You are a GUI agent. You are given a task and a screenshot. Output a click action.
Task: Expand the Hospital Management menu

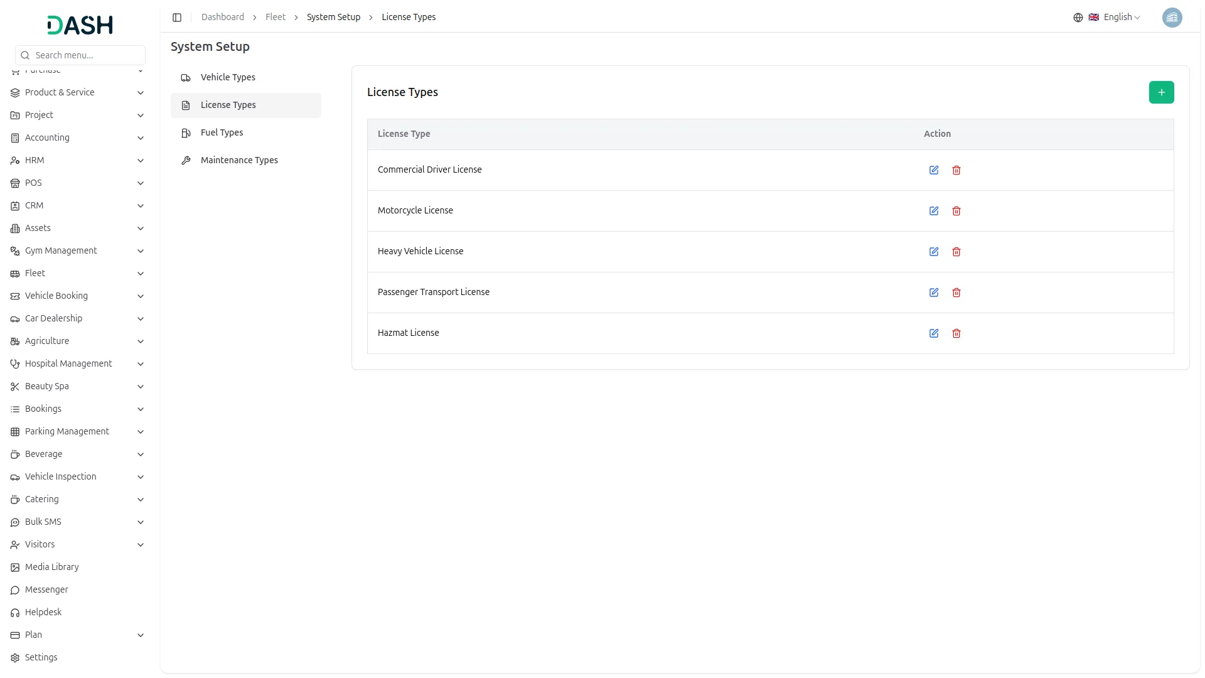point(78,363)
